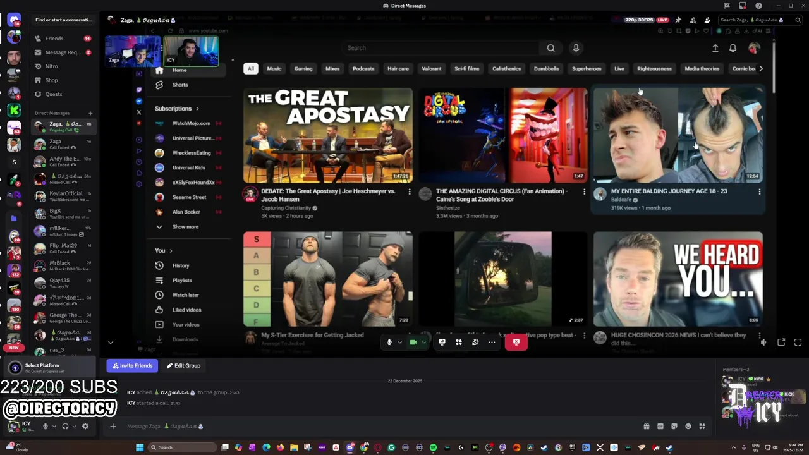Open camera options arrow in call controls
This screenshot has height=455, width=809.
coord(423,342)
